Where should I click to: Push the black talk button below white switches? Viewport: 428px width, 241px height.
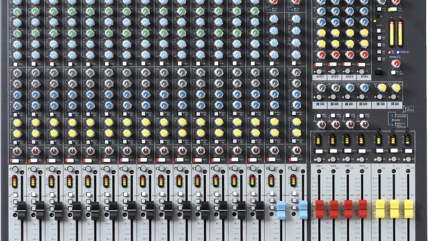pyautogui.click(x=379, y=72)
